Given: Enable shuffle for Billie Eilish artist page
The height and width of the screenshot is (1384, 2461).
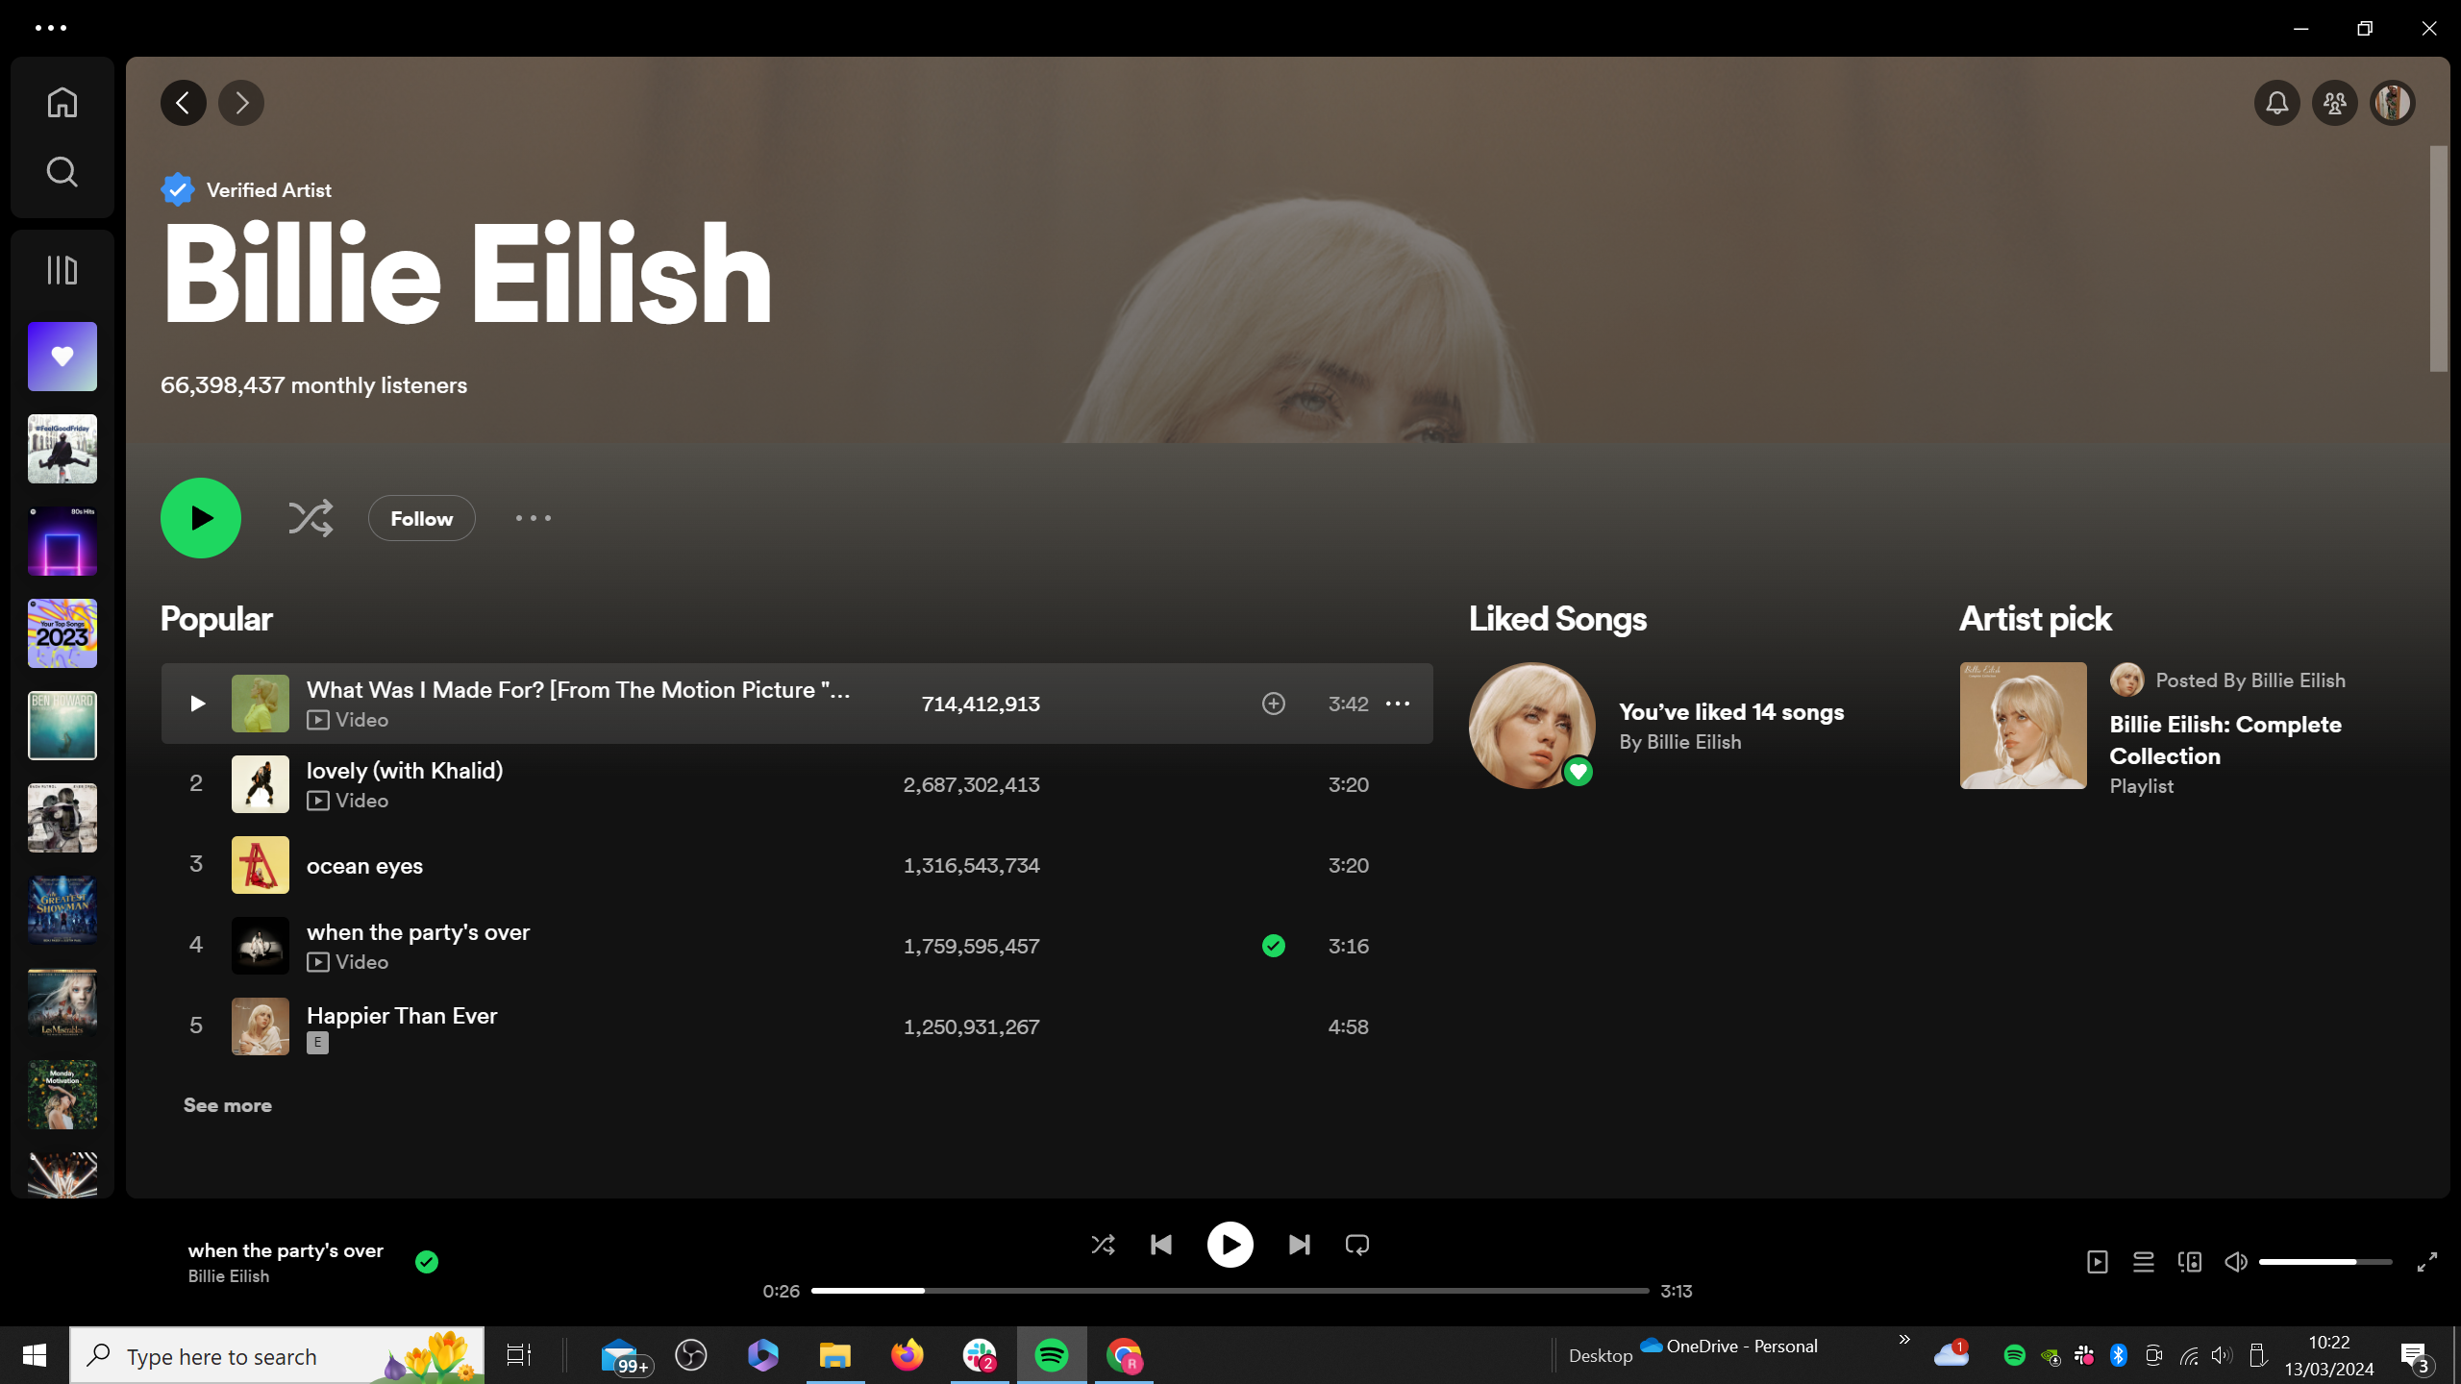Looking at the screenshot, I should [311, 518].
